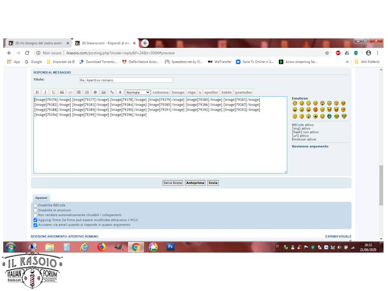Insert an unordered list
The height and width of the screenshot is (291, 388).
click(x=79, y=92)
